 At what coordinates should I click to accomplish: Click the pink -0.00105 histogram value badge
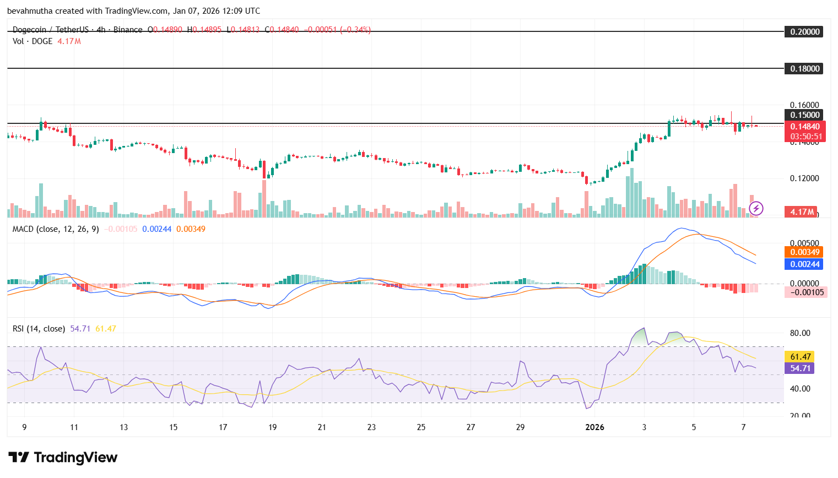tap(805, 292)
